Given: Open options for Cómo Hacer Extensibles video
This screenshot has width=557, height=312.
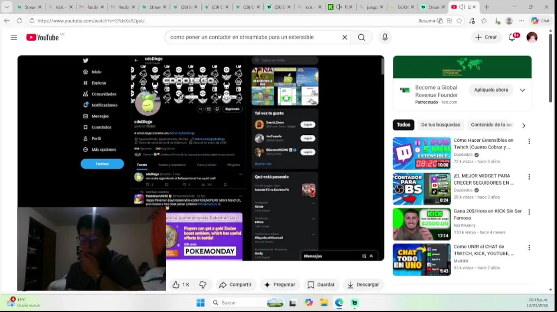Looking at the screenshot, I should click(x=529, y=141).
